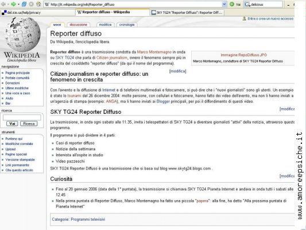
Task: Click the Link permanente link
Action: (x=17, y=165)
